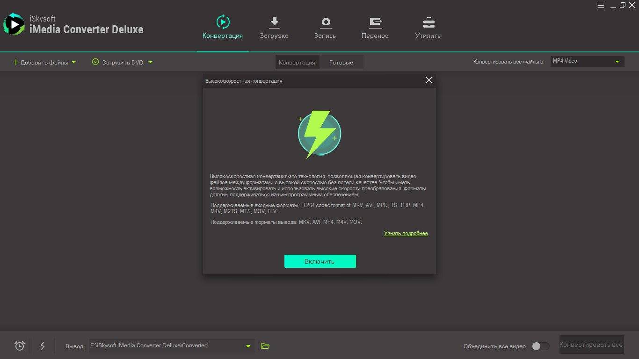Click Загрузить DVD button
The height and width of the screenshot is (359, 639).
click(x=117, y=62)
